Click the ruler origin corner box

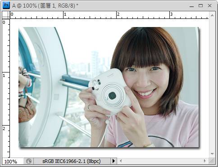[x=6, y=15]
